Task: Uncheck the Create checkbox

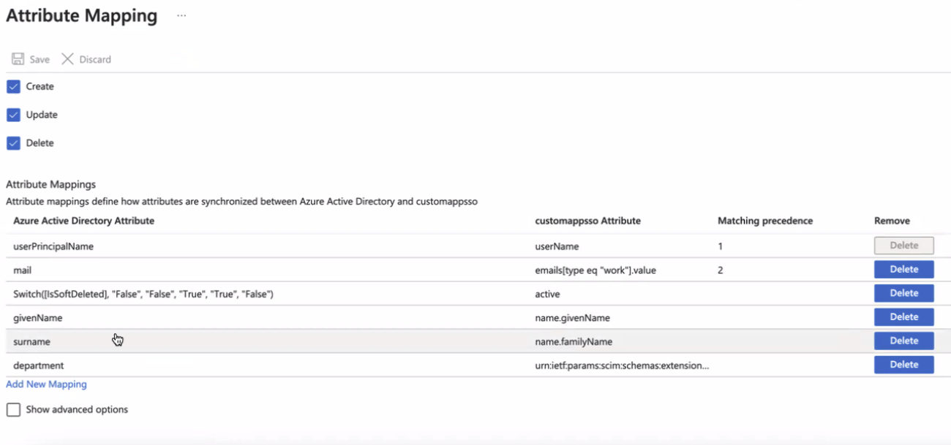Action: [x=13, y=86]
